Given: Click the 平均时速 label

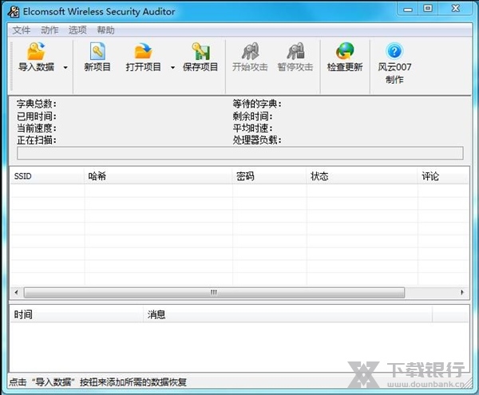Looking at the screenshot, I should (x=252, y=128).
